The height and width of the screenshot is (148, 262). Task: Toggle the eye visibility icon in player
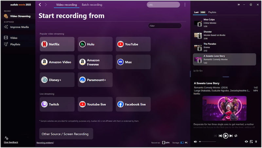tap(246, 141)
